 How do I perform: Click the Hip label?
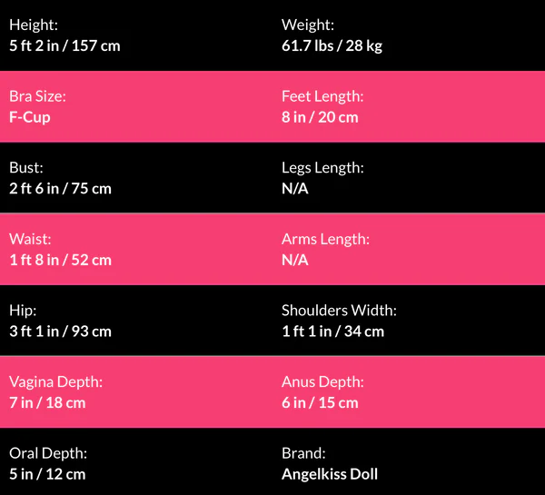(22, 311)
